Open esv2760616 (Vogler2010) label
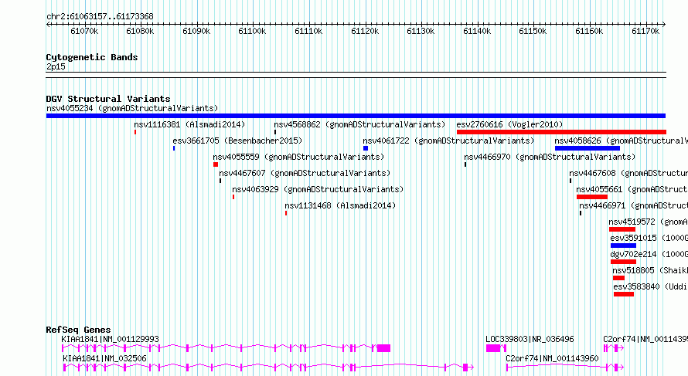688x376 pixels. [x=509, y=124]
